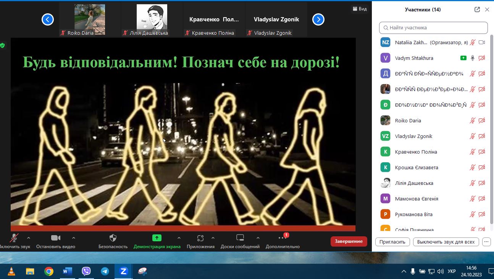494x279 pixels.
Task: Click Рукоманова Віта camera off icon
Action: [x=482, y=215]
